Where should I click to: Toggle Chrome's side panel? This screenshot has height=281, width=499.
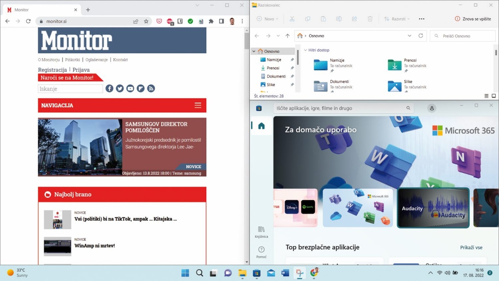click(222, 21)
